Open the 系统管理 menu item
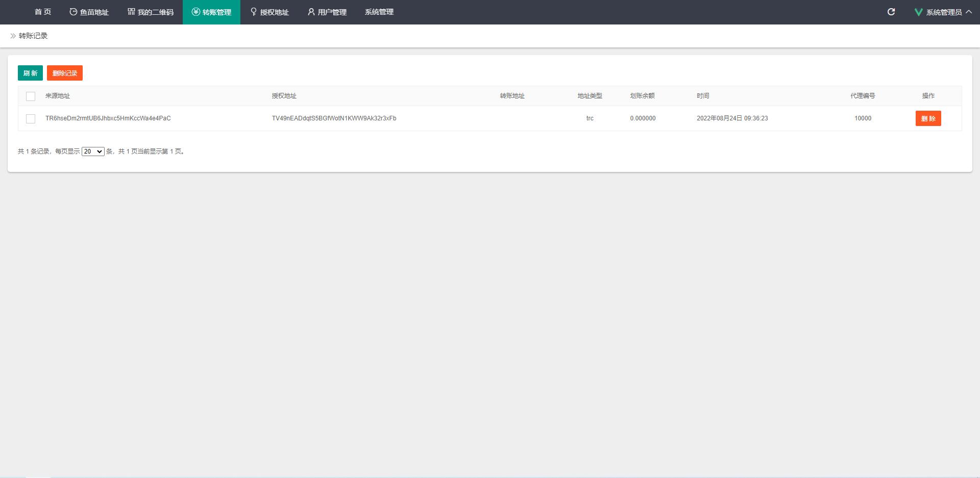Image resolution: width=980 pixels, height=478 pixels. [x=379, y=12]
